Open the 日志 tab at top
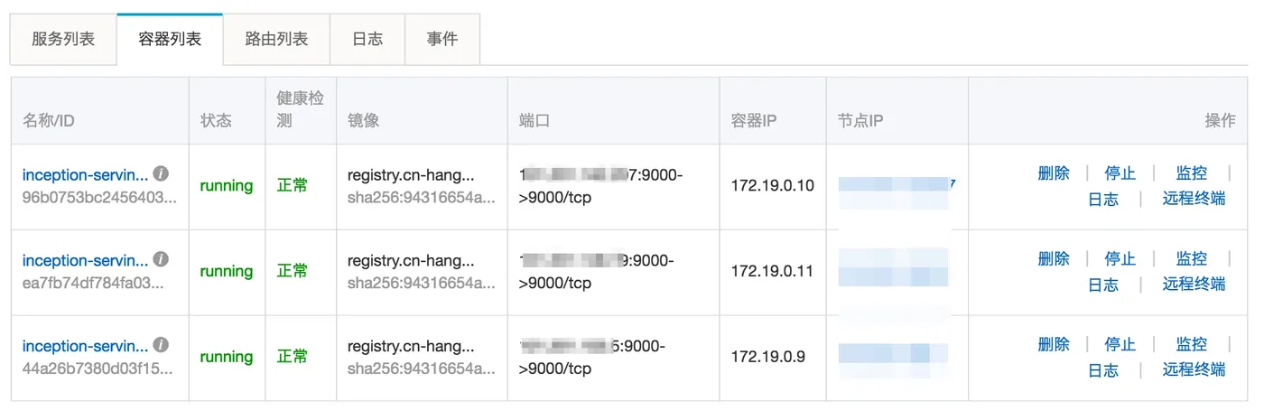 (367, 40)
